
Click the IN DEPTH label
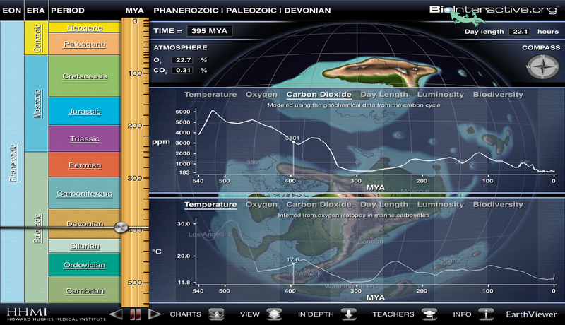[316, 314]
